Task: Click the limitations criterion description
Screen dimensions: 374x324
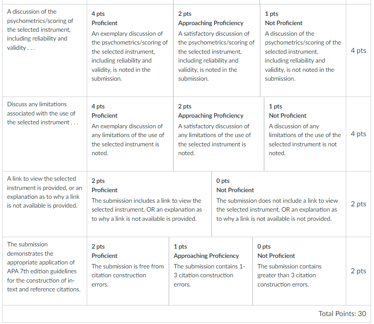Action: pyautogui.click(x=42, y=113)
